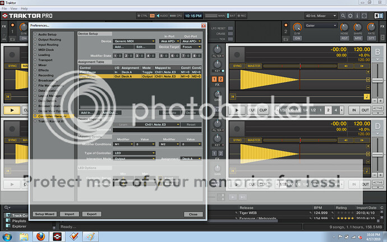The height and width of the screenshot is (242, 387).
Task: Toggle SYNC on Deck B
Action: [x=237, y=66]
